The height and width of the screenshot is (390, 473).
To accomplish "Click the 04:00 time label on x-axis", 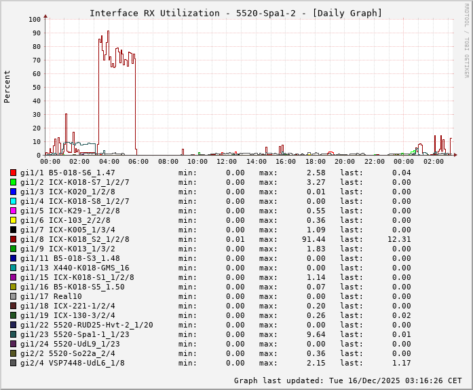I will (x=109, y=162).
